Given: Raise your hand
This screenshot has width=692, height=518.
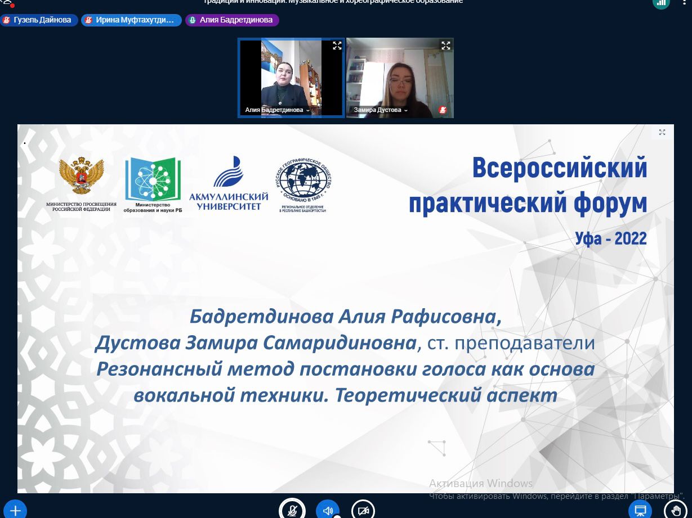Looking at the screenshot, I should point(676,510).
